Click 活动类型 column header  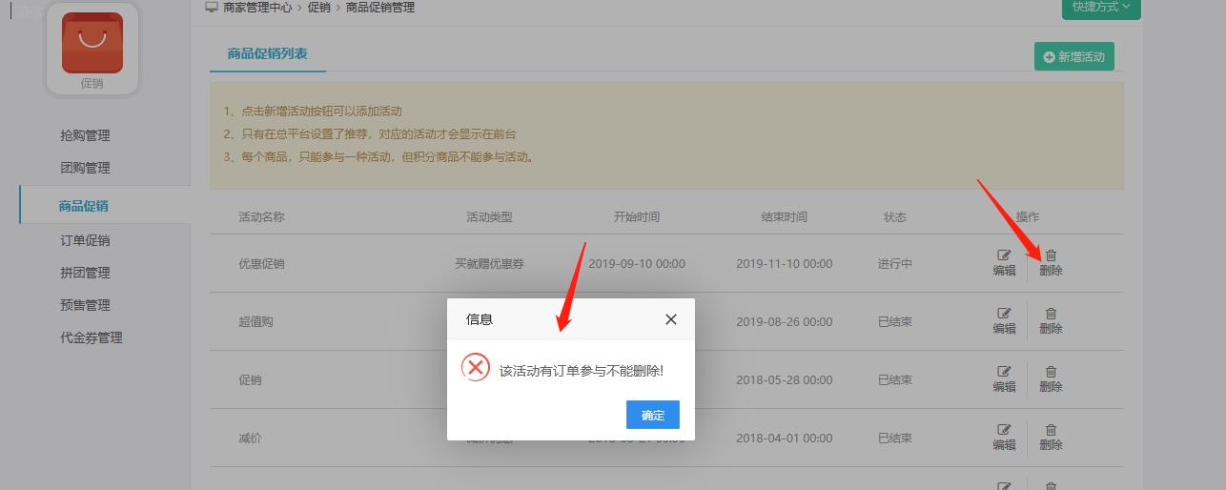click(x=489, y=217)
